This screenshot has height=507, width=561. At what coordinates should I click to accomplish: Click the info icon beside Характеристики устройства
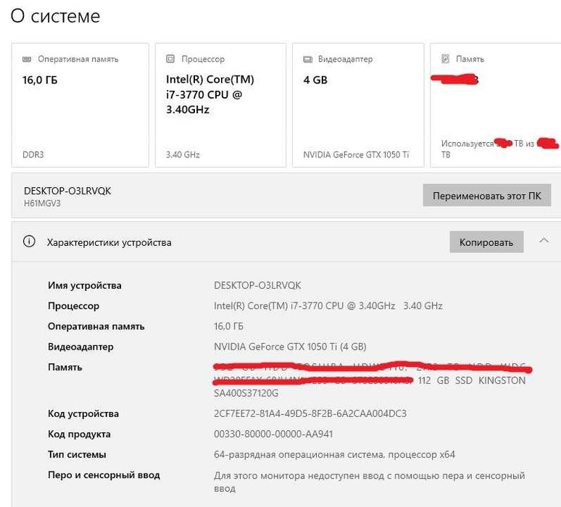pos(30,242)
